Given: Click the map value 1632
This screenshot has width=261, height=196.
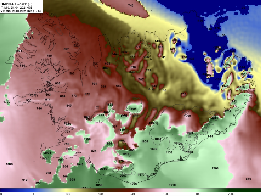Looking at the screenshot, I should [154, 149].
